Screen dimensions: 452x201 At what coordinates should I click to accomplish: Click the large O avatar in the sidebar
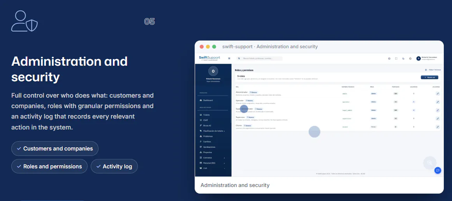tap(213, 71)
